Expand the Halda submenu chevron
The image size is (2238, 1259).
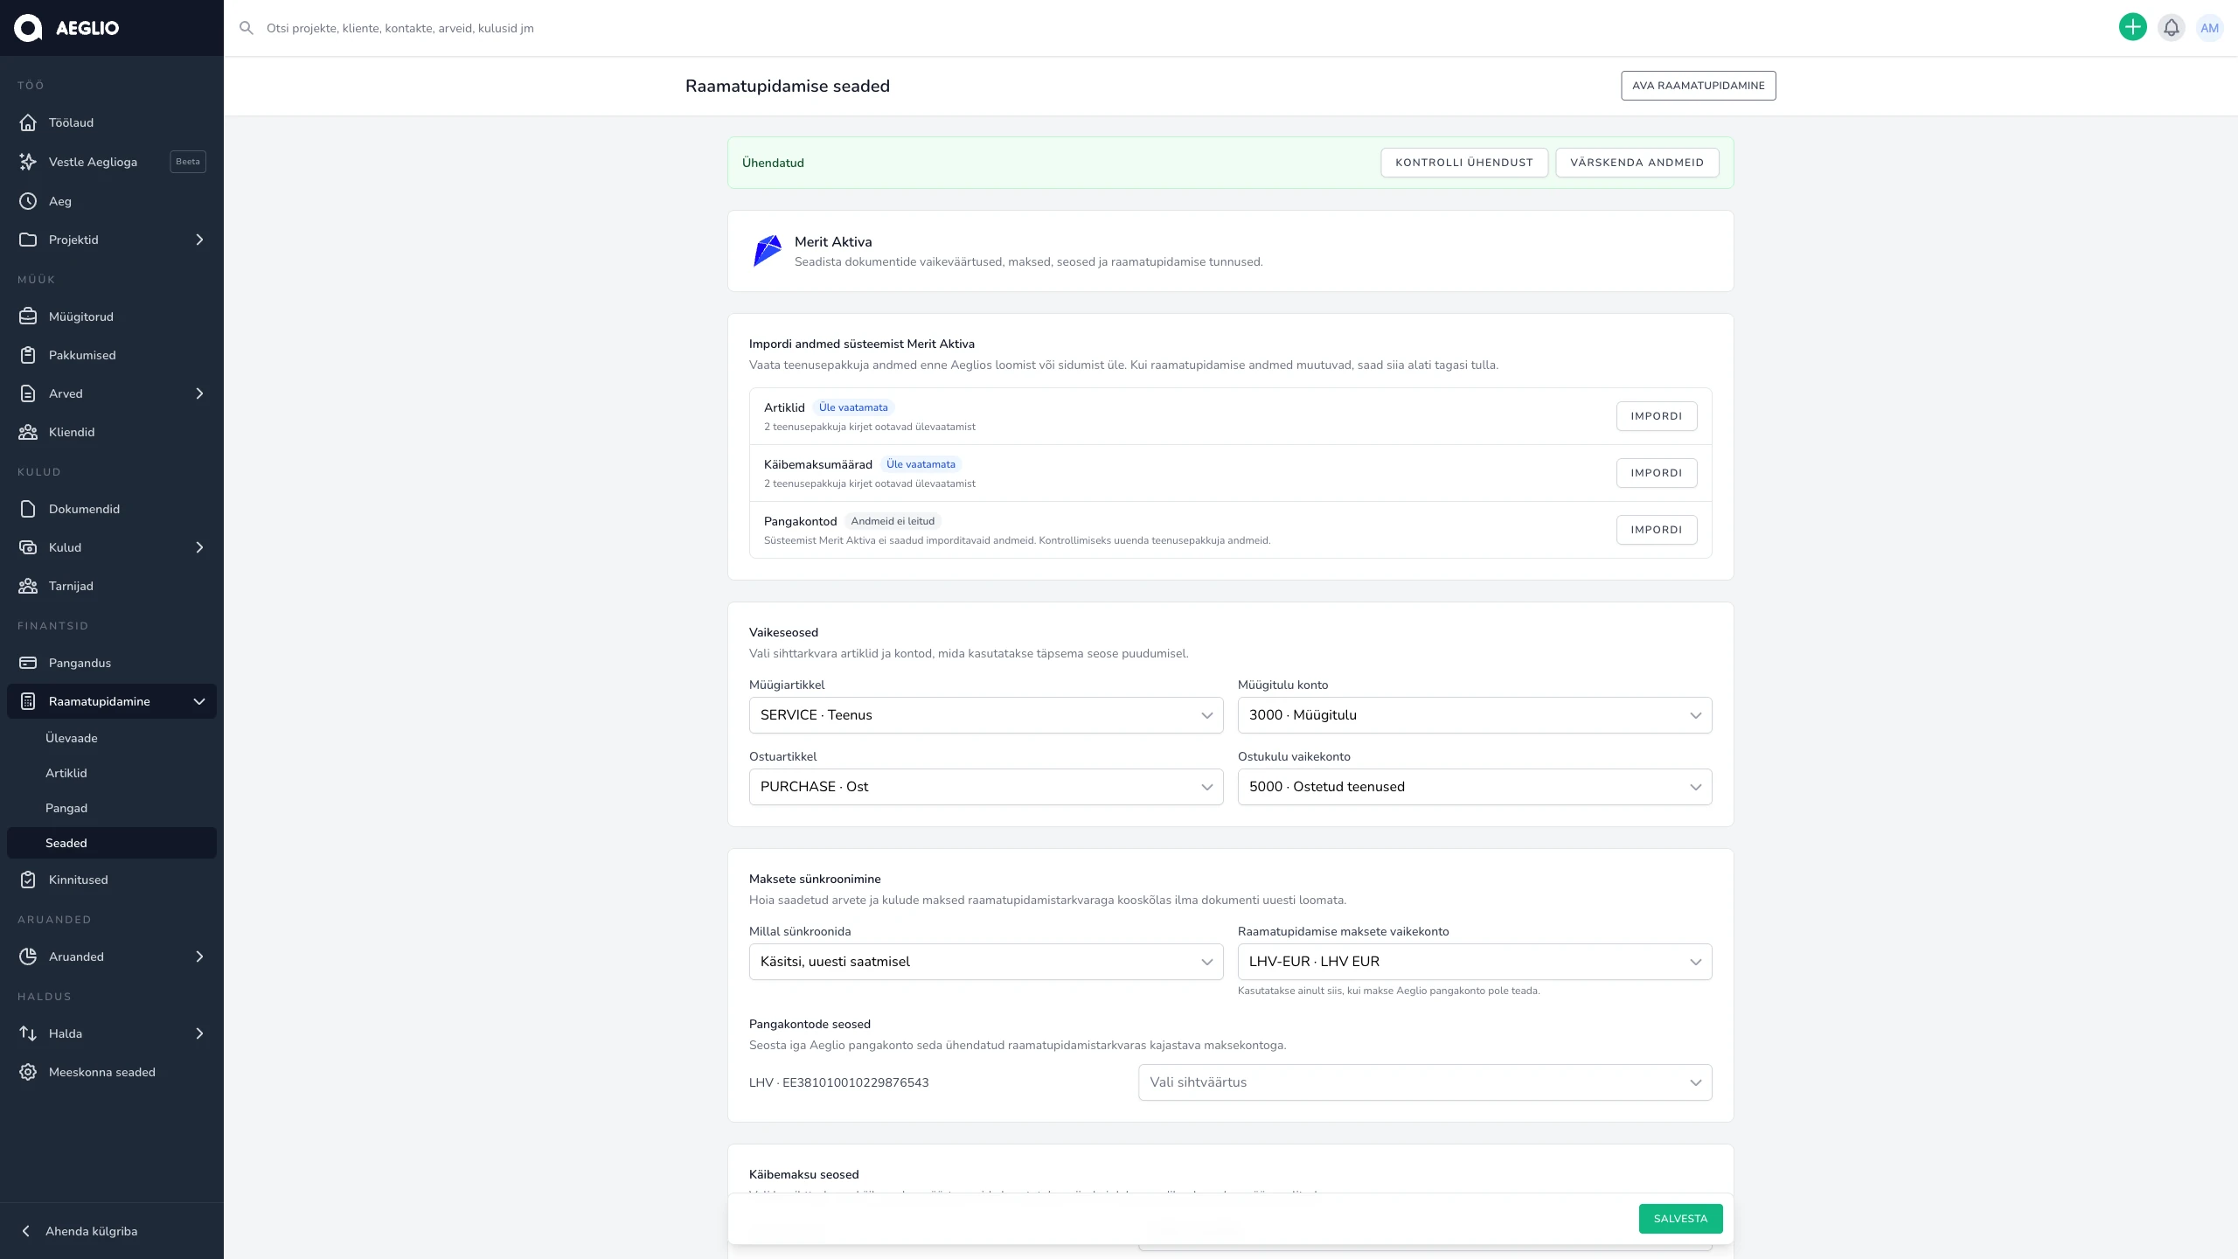pos(199,1033)
